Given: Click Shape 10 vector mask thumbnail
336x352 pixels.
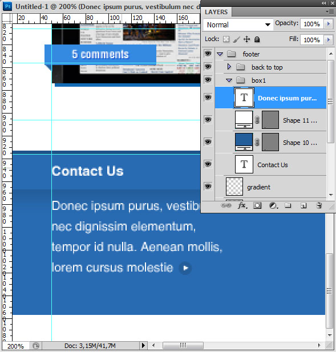Looking at the screenshot, I should pos(270,142).
